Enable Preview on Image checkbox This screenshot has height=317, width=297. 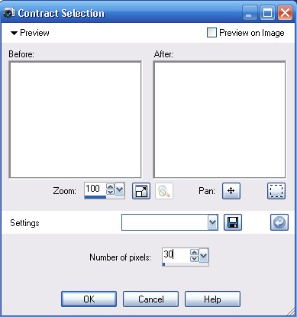coord(211,33)
